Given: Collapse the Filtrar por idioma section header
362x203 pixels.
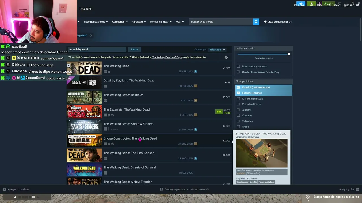Looking at the screenshot, I should 264,81.
